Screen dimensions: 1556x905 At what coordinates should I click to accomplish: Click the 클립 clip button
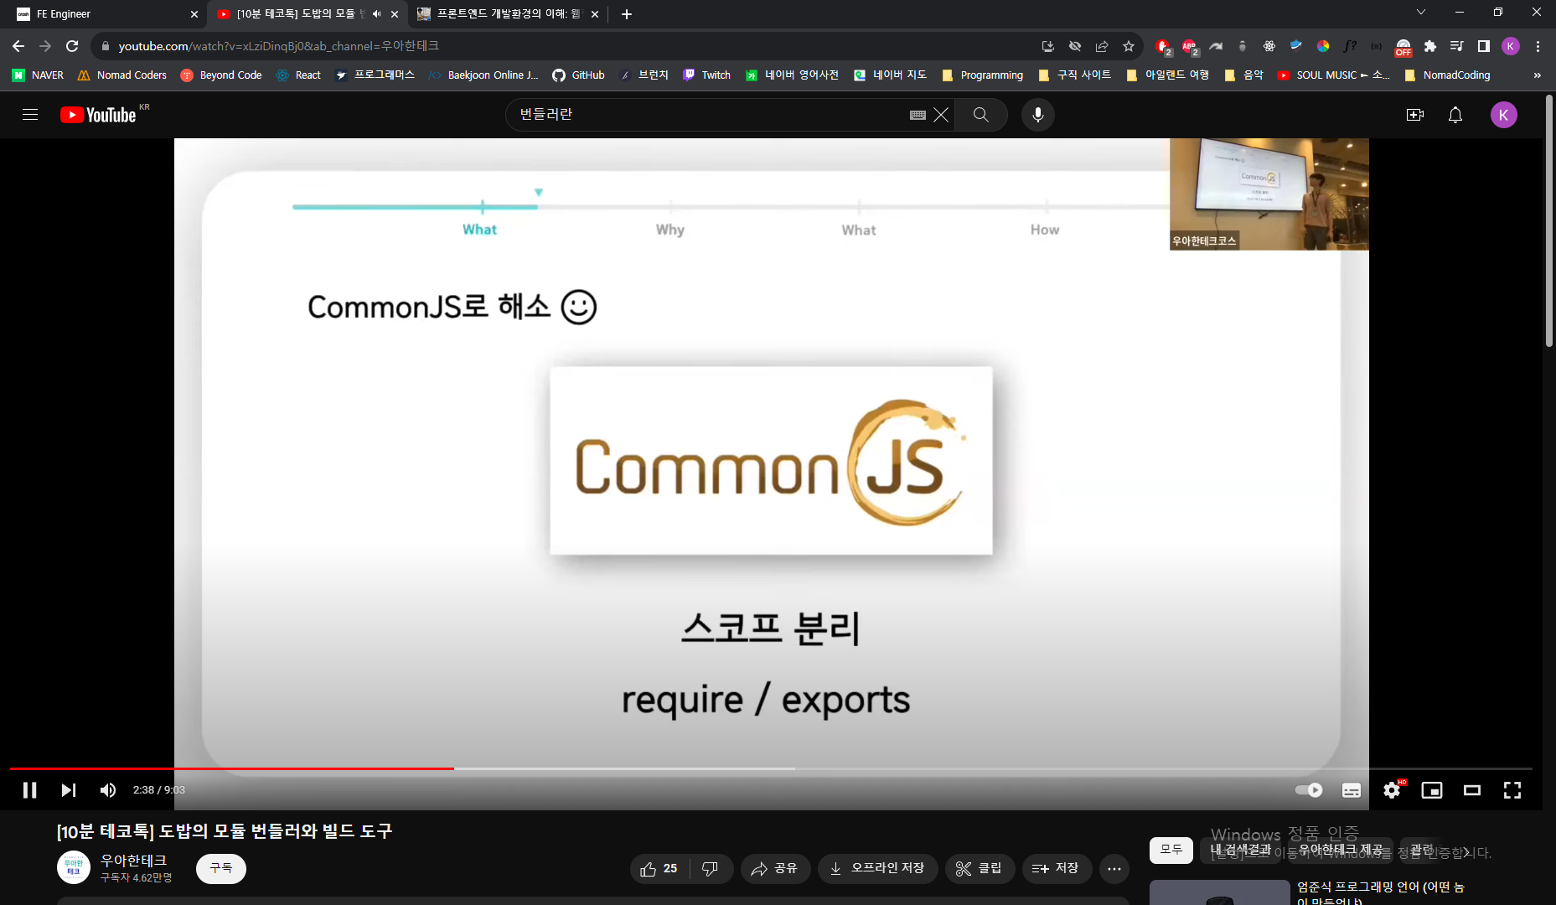[980, 869]
